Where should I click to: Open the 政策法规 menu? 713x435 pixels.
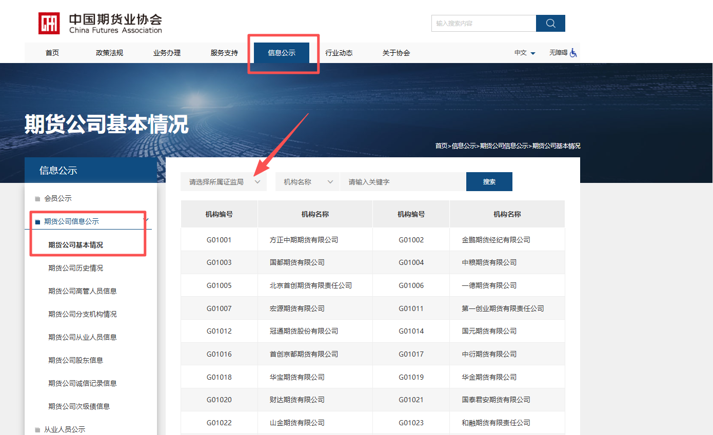pyautogui.click(x=110, y=53)
